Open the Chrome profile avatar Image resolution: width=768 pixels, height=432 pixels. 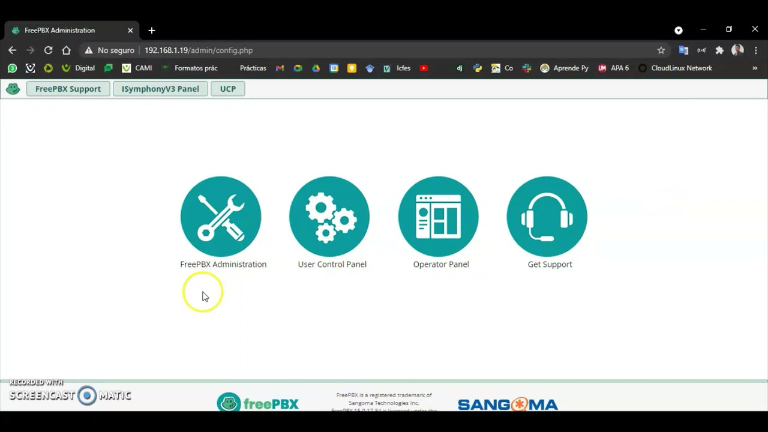[737, 50]
